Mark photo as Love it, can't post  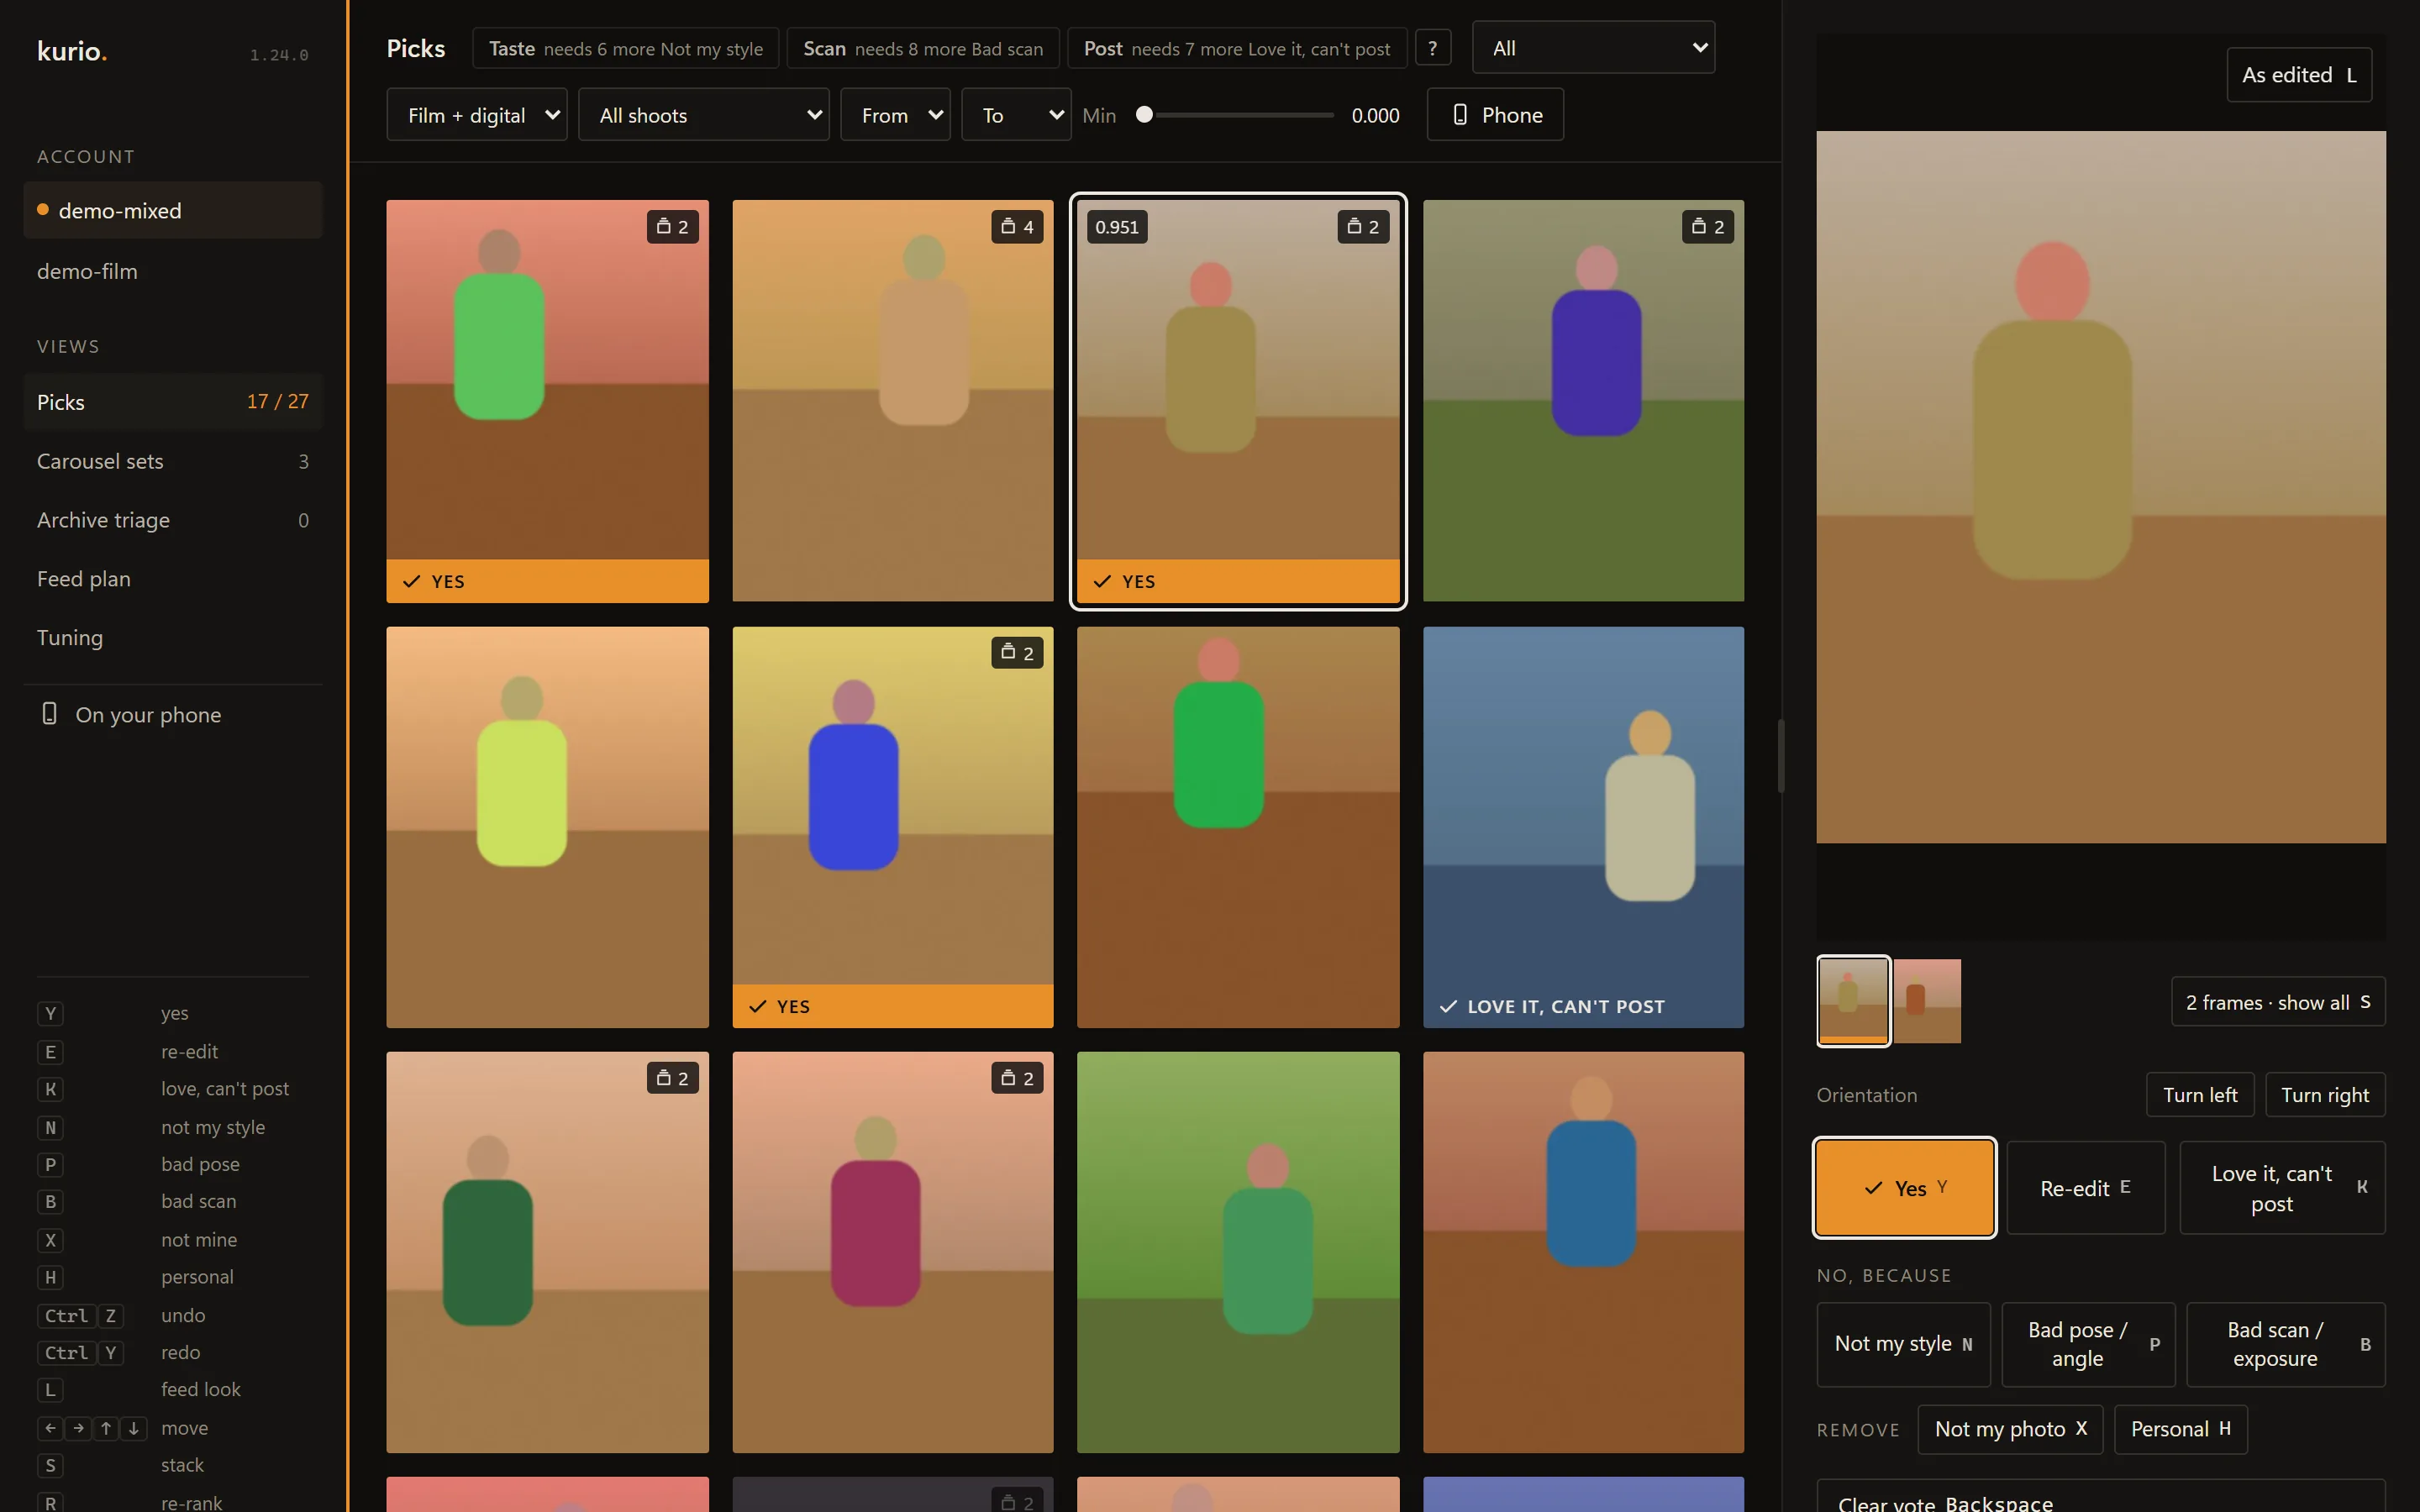(x=2282, y=1188)
